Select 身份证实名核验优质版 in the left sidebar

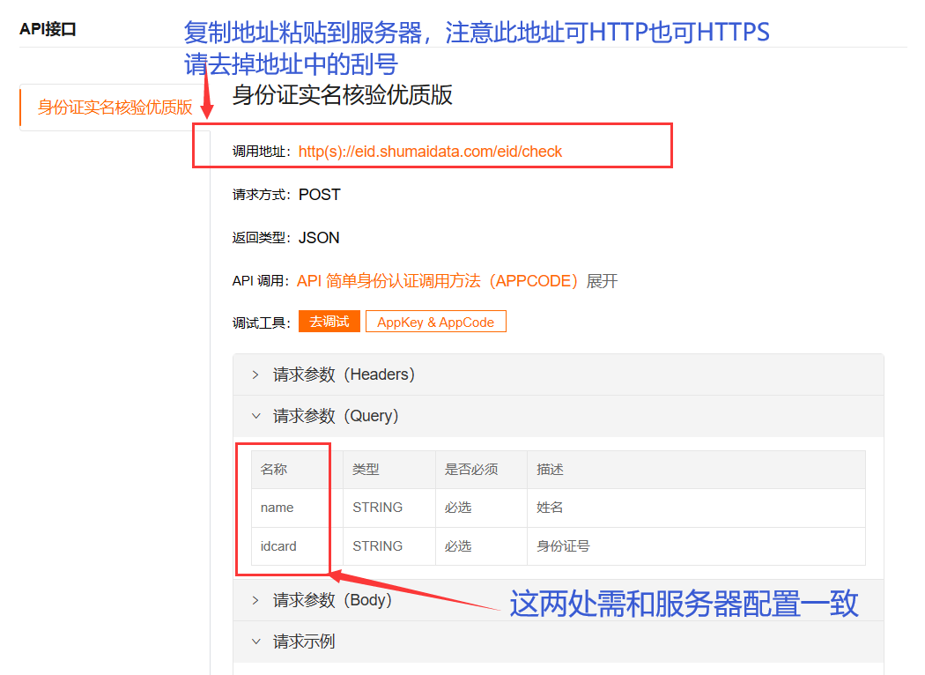pyautogui.click(x=115, y=108)
